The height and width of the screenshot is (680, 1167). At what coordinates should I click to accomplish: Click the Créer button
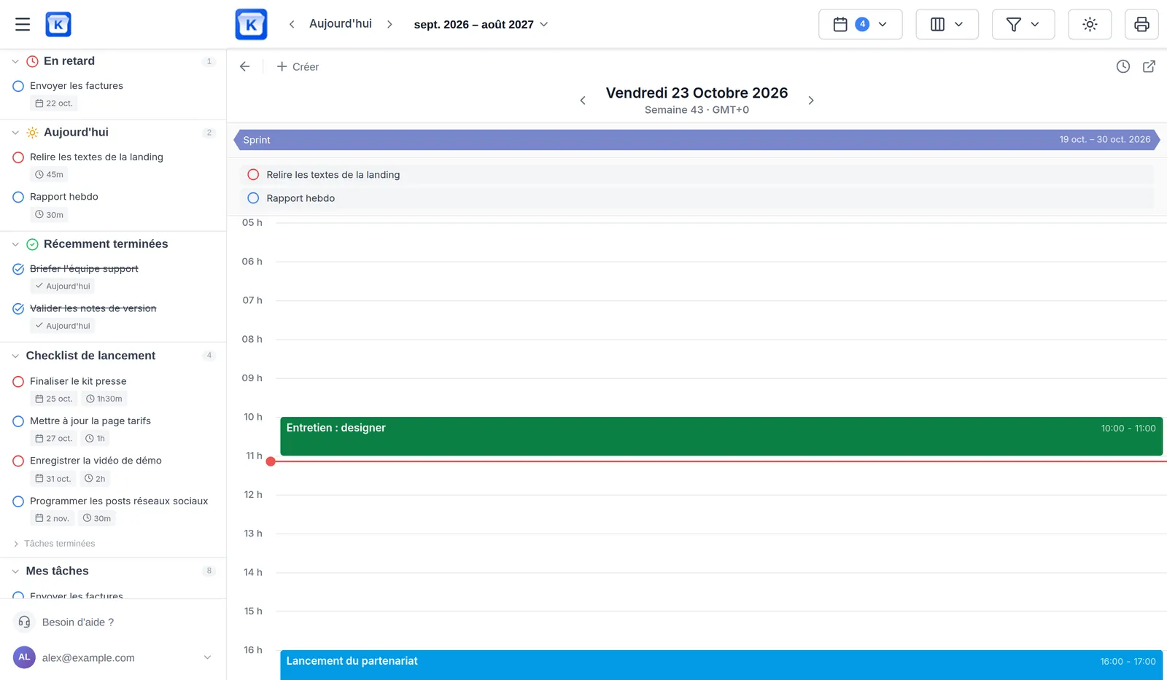[298, 66]
